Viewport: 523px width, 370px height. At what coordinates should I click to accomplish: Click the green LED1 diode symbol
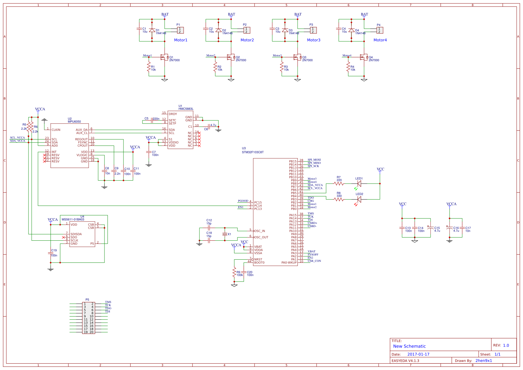click(359, 184)
